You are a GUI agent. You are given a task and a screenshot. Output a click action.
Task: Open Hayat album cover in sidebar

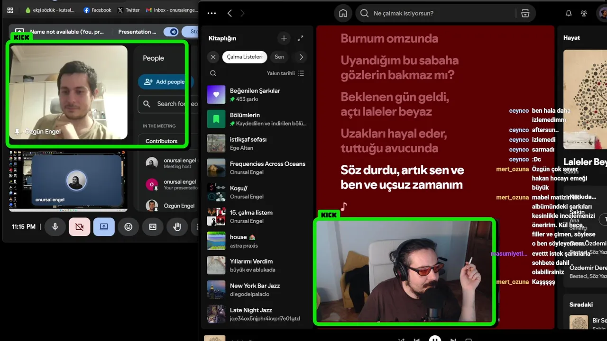[585, 99]
